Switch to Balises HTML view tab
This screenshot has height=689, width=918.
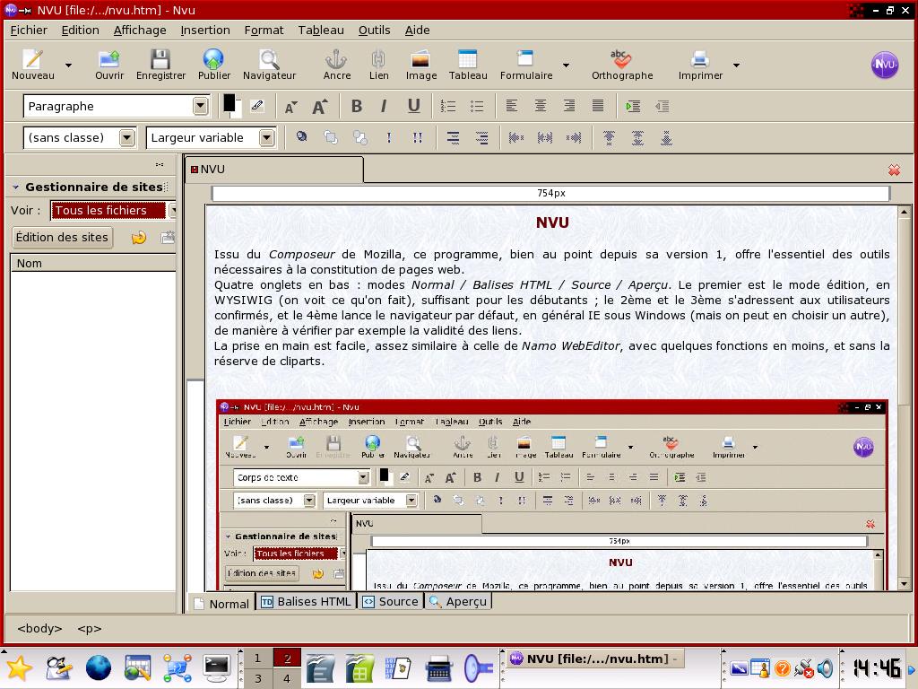click(307, 602)
